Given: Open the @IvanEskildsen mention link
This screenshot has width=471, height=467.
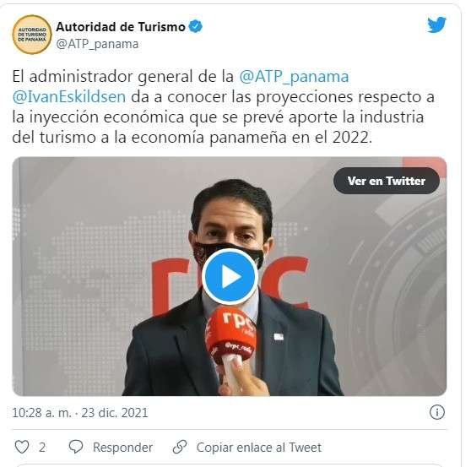Looking at the screenshot, I should coord(69,97).
